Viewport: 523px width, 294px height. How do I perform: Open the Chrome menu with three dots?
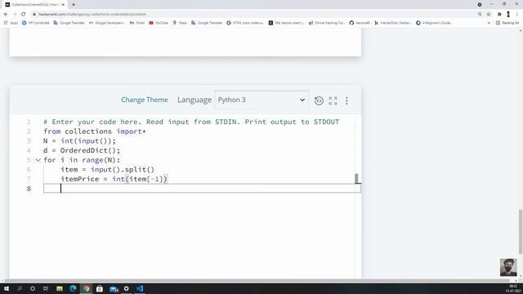click(517, 15)
